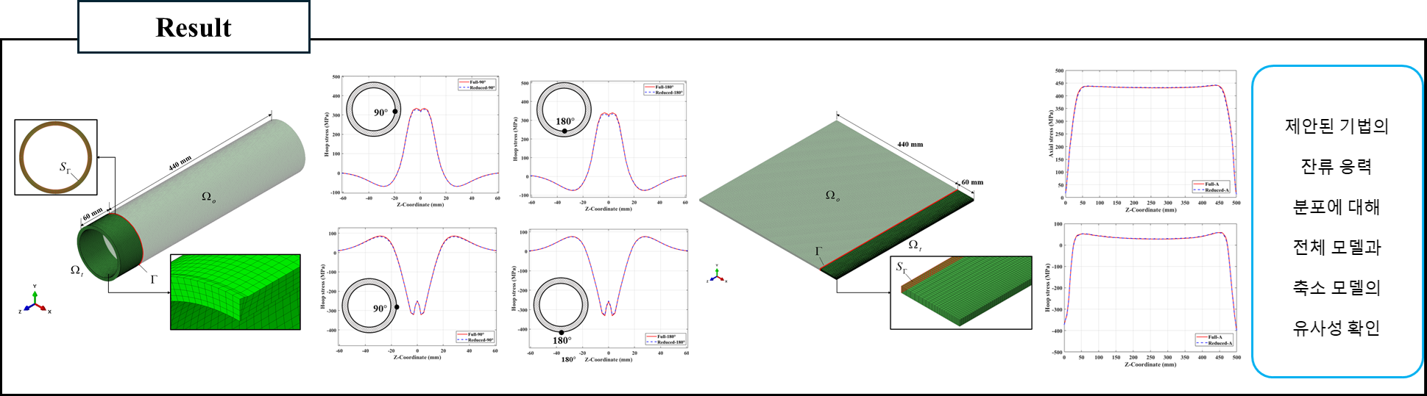Click the Result title box

194,27
